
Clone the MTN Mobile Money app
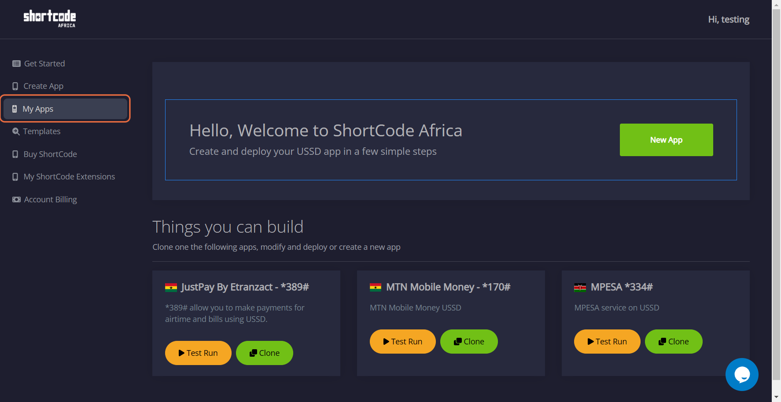tap(469, 342)
